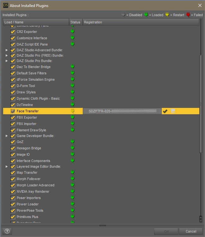Screen dimensions: 205x237
Task: Select the D-Form Tool row text
Action: (26, 86)
